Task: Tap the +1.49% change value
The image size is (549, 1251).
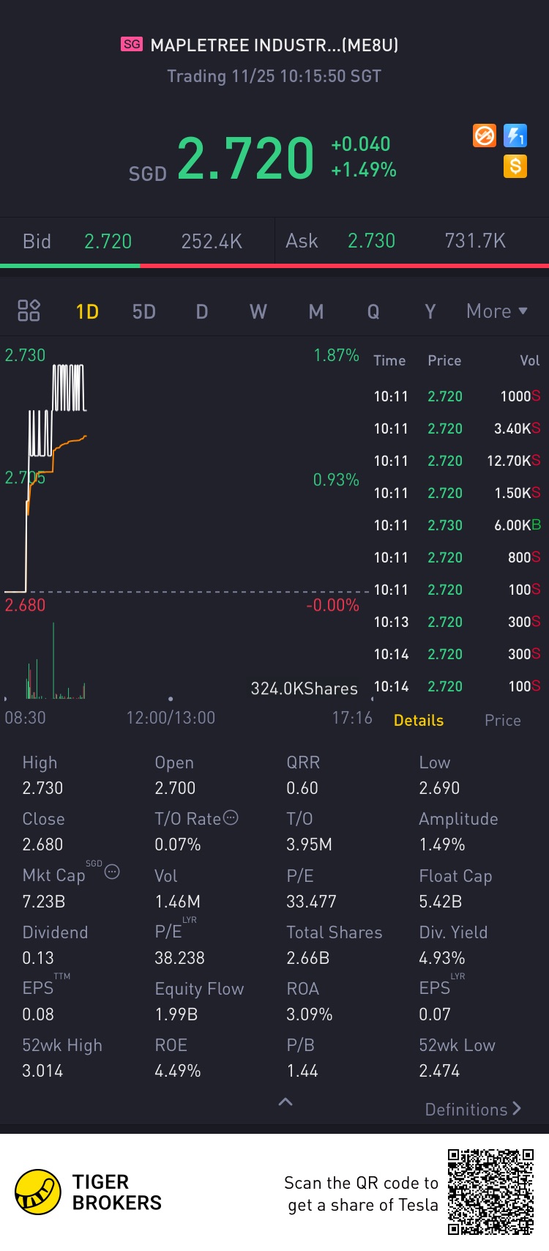Action: [x=364, y=170]
